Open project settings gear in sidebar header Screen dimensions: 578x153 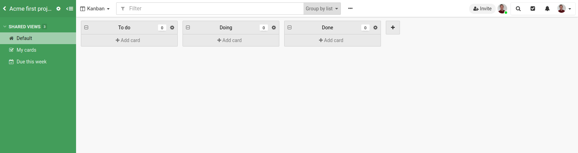point(58,9)
